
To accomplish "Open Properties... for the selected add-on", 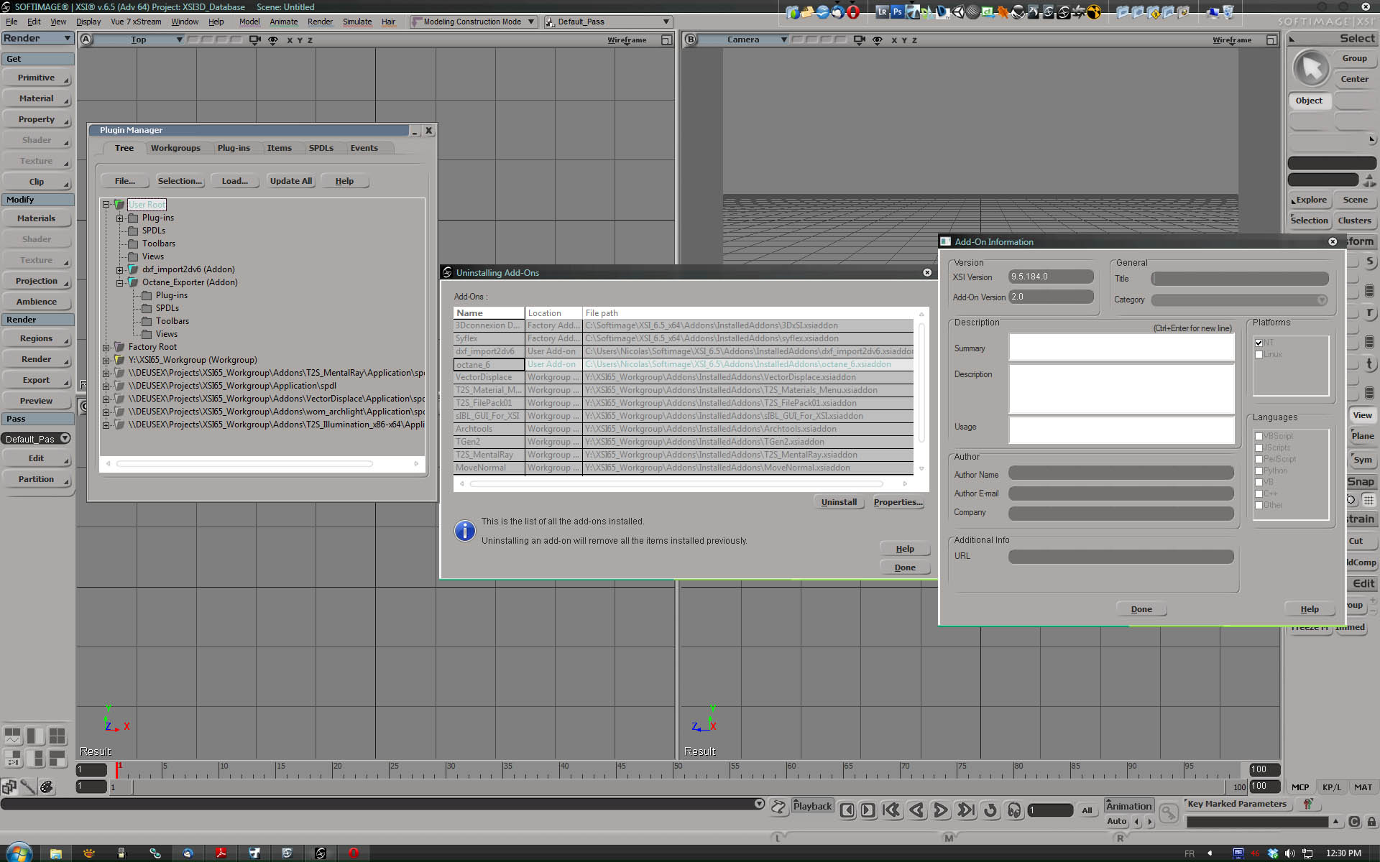I will pos(898,502).
